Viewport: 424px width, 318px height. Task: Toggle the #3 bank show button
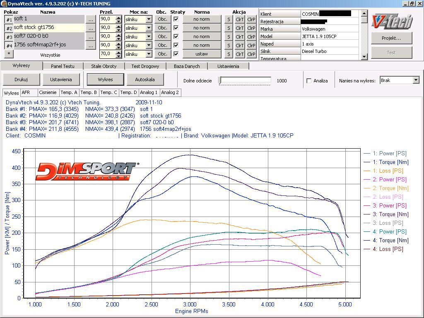tap(9, 37)
